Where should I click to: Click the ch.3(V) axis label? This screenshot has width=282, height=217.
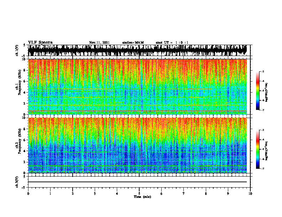coord(17,182)
